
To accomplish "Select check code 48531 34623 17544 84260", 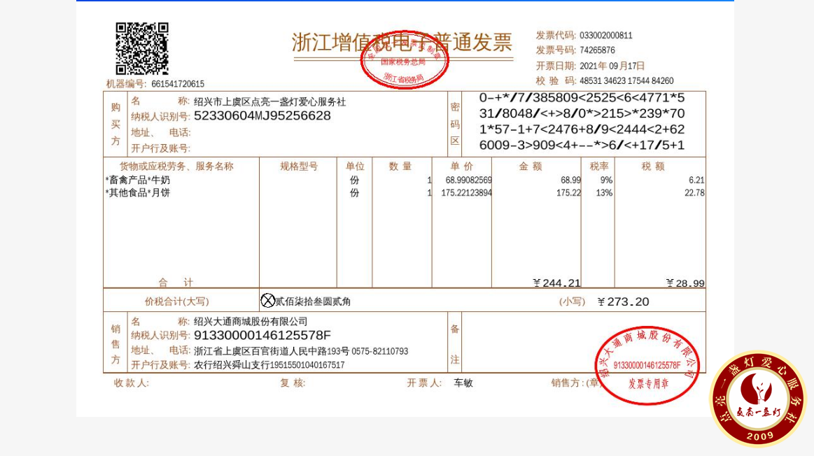I will tap(626, 81).
